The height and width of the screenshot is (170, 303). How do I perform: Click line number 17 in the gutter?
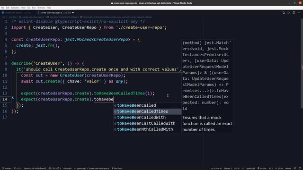coord(5,117)
